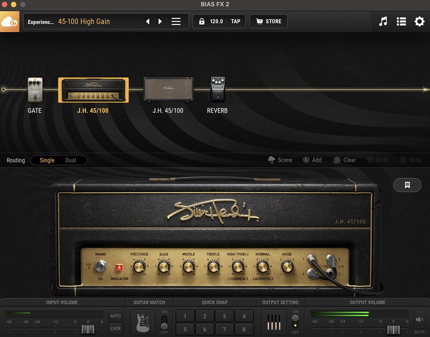Select Quick Snap slot 1
Viewport: 430px width, 337px height.
pyautogui.click(x=185, y=316)
